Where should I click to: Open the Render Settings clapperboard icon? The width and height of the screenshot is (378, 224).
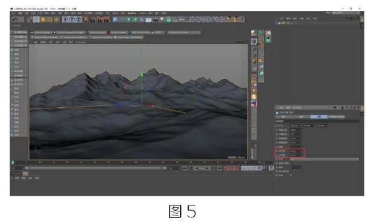tap(107, 19)
